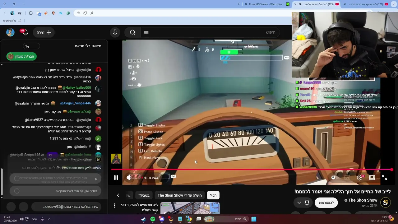This screenshot has height=224, width=398.
Task: Open the Windows Start menu
Action: tap(254, 219)
